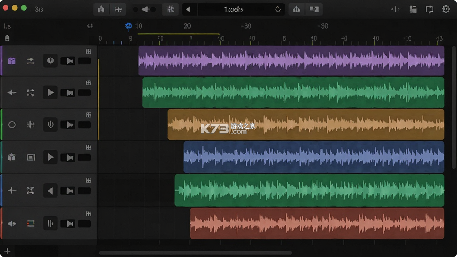Select the circle icon on the orange track
457x257 pixels.
click(x=12, y=125)
